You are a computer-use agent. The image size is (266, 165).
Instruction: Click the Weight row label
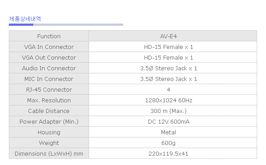pyautogui.click(x=49, y=143)
